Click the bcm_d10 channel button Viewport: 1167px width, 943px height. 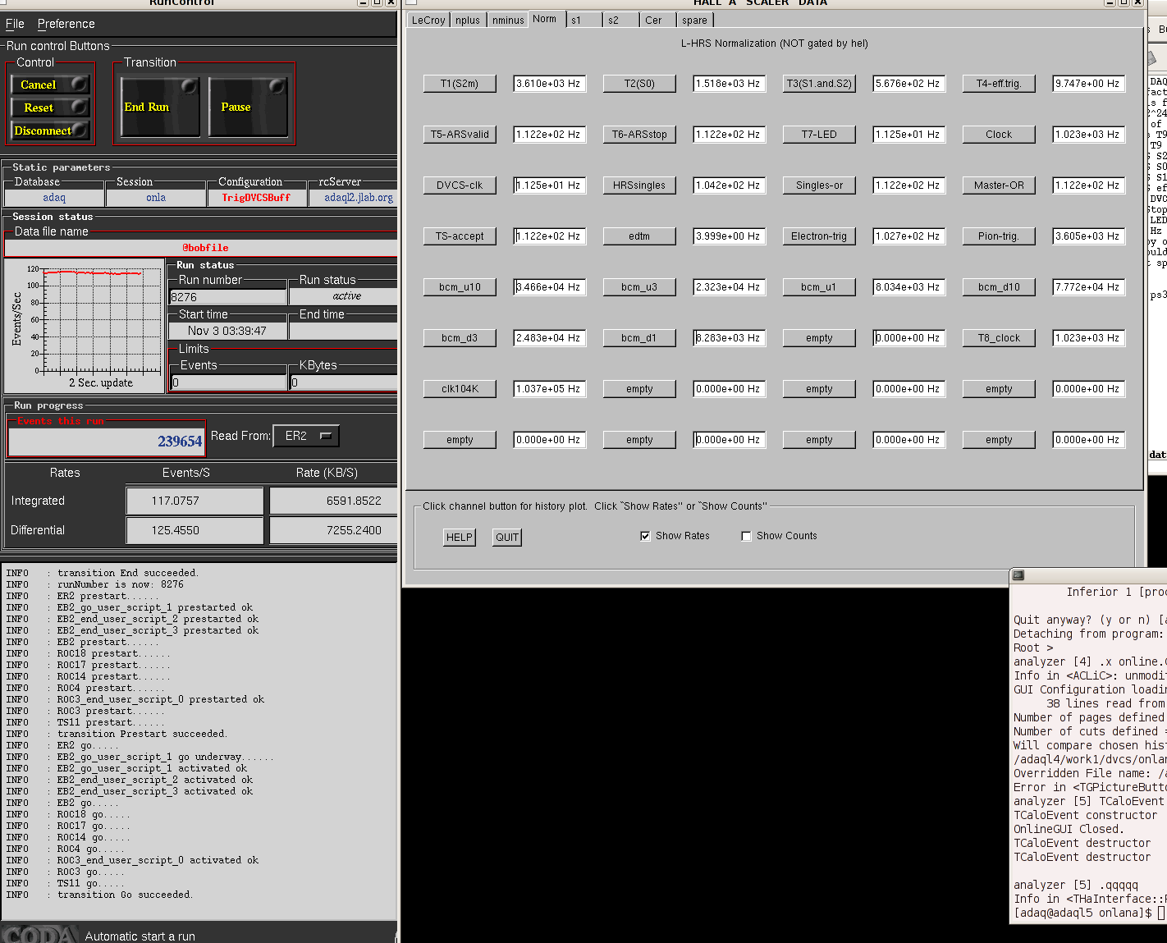coord(999,287)
